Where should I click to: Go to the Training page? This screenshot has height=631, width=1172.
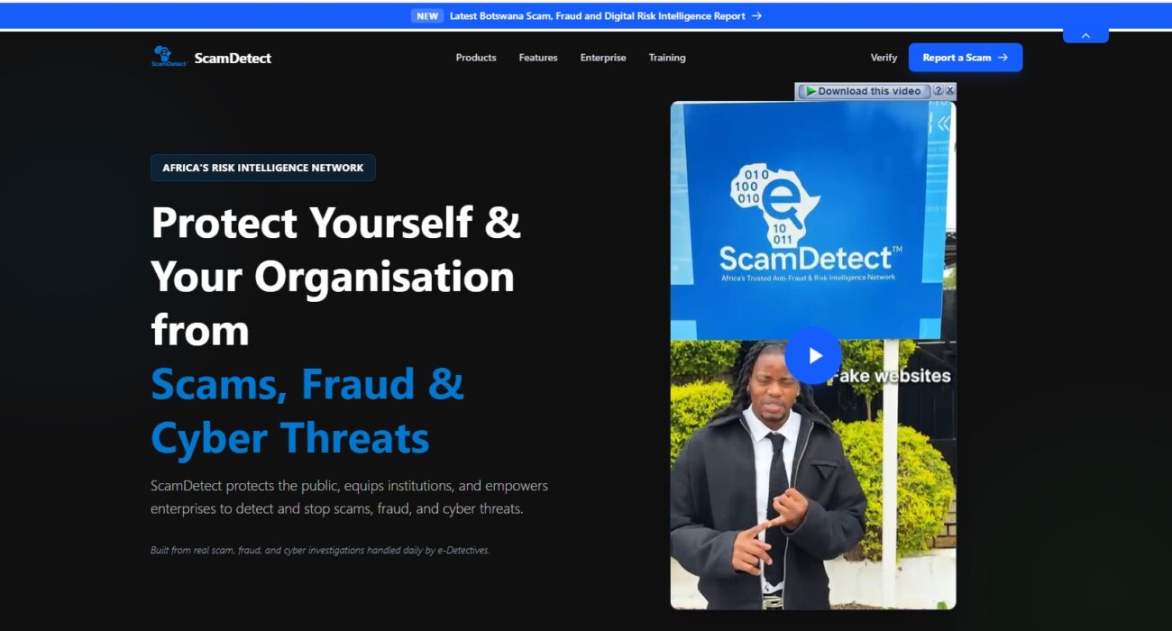pos(667,58)
